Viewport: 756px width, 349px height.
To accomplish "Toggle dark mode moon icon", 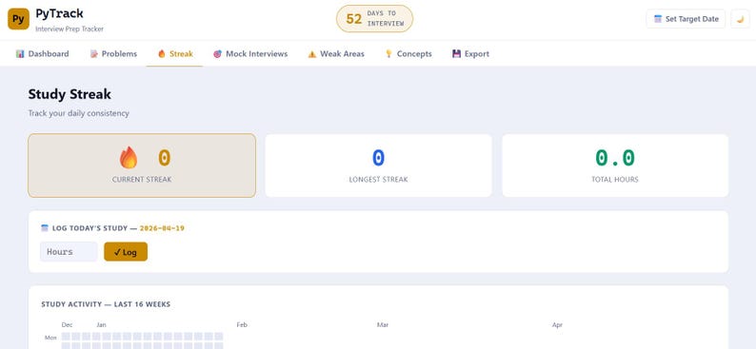I will (x=740, y=19).
